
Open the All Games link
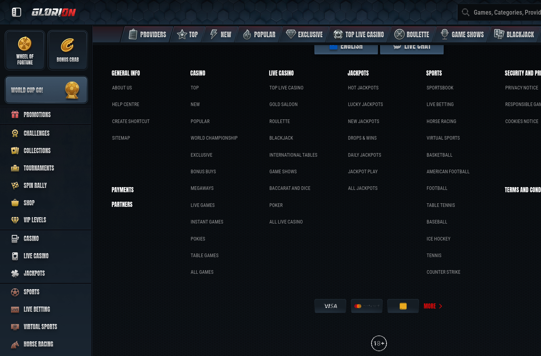pyautogui.click(x=202, y=272)
